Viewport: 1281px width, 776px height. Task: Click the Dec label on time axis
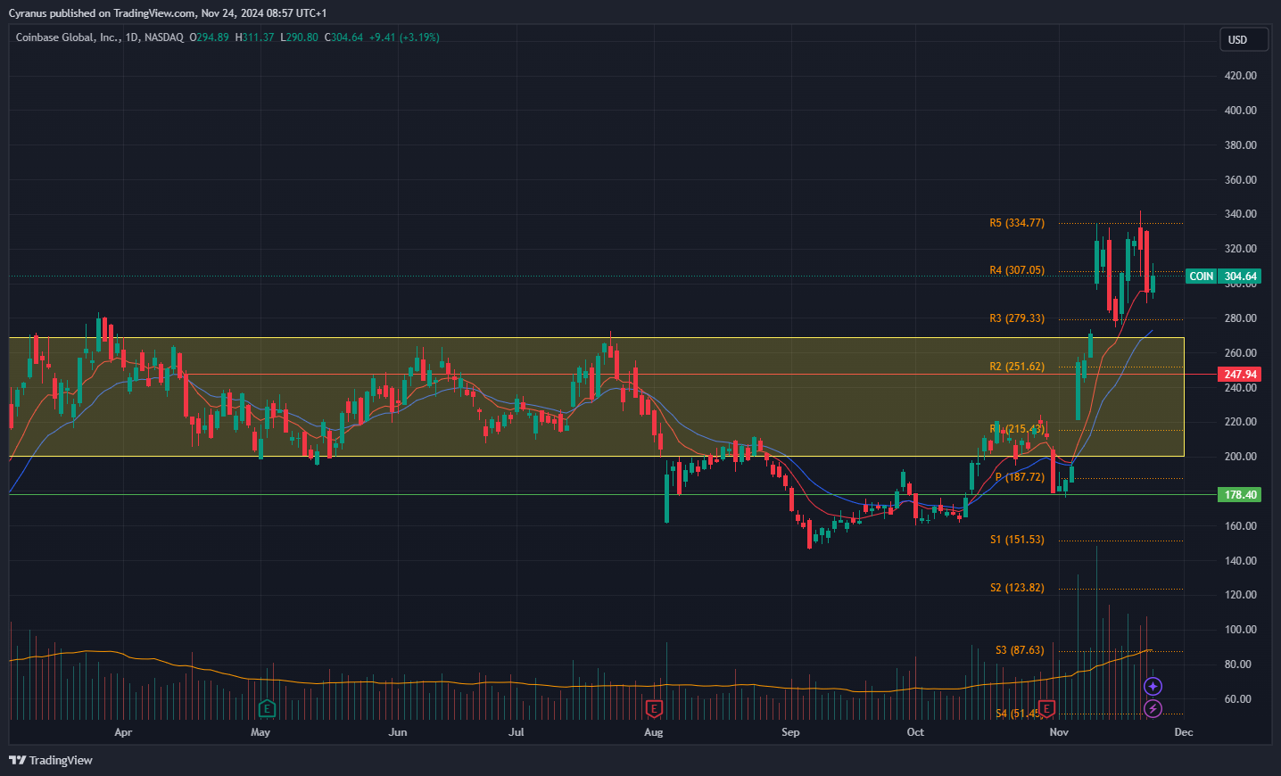tap(1184, 732)
